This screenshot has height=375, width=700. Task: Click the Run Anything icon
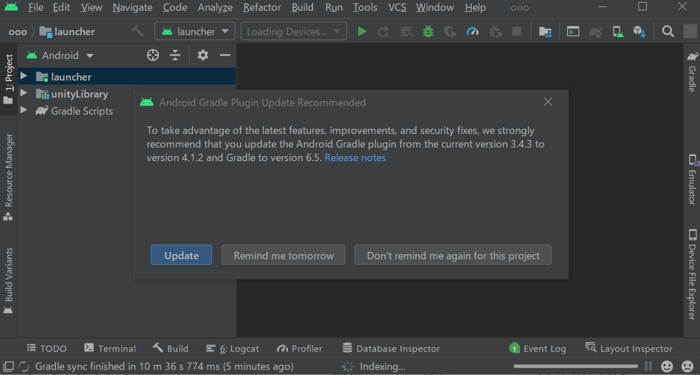(x=573, y=32)
